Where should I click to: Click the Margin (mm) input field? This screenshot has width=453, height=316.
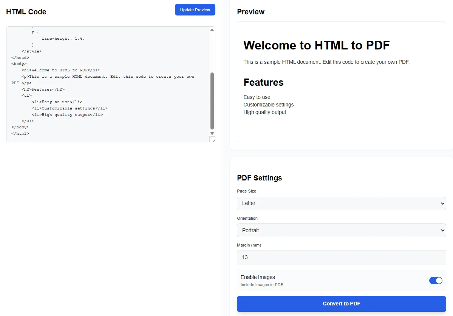(341, 257)
